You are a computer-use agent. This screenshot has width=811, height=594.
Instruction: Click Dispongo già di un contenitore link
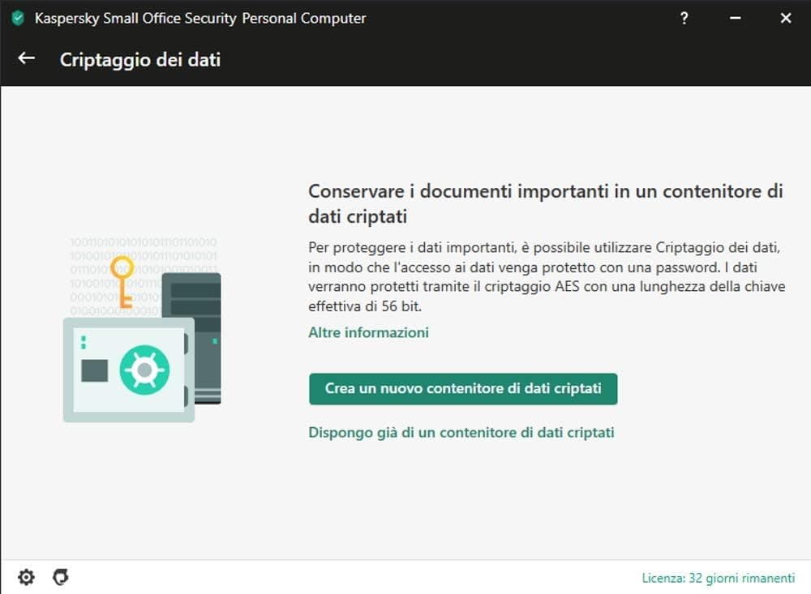461,433
